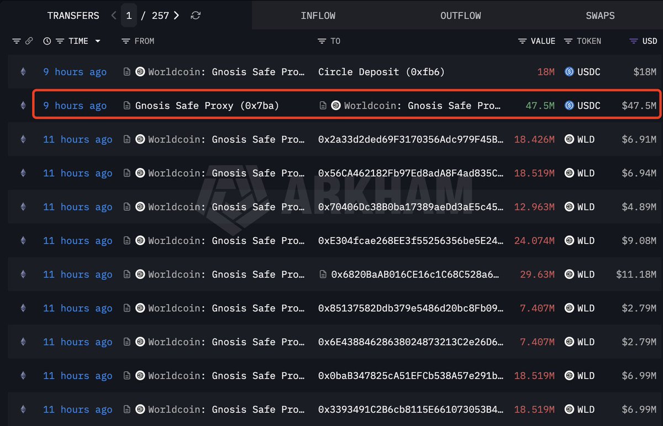This screenshot has width=663, height=426.
Task: Click the WLD token icon on the 29.63M row
Action: click(570, 274)
